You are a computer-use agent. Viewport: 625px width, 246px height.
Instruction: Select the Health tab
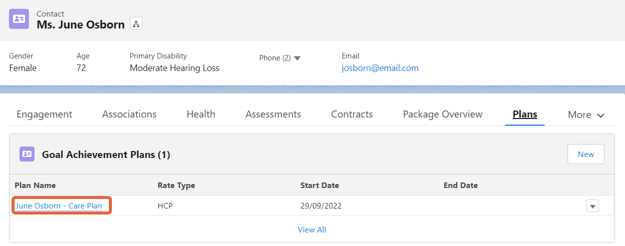pos(201,114)
